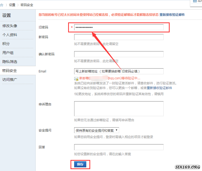Select the 确认新密码 input box

click(x=119, y=54)
